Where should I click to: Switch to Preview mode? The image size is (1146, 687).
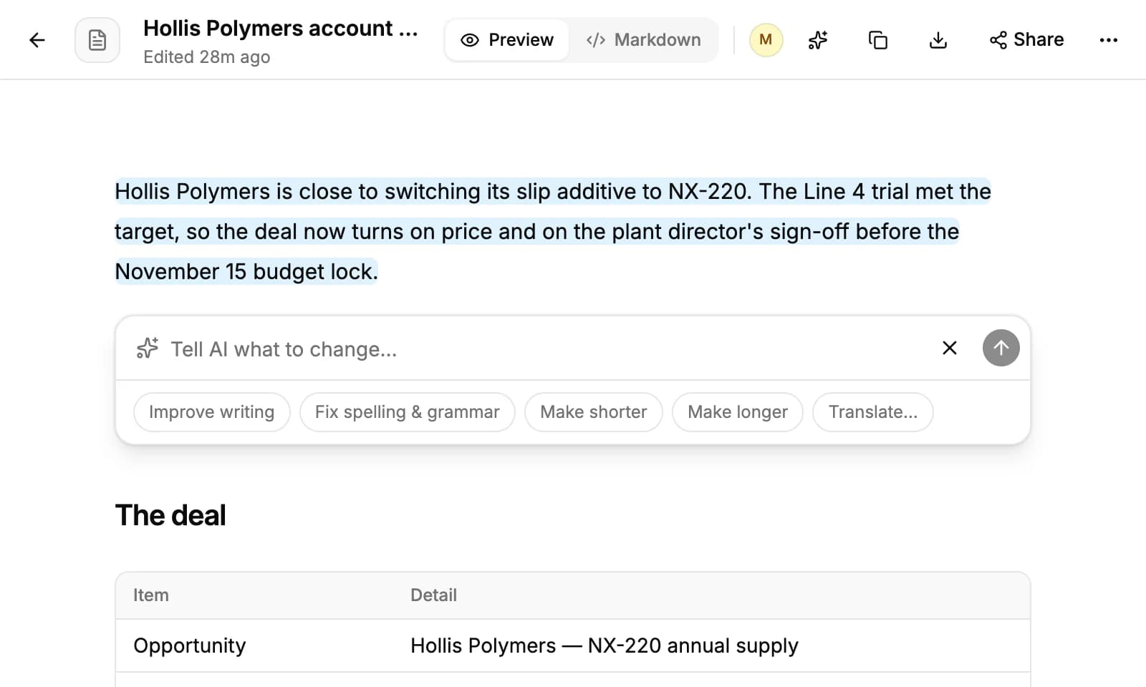[507, 40]
